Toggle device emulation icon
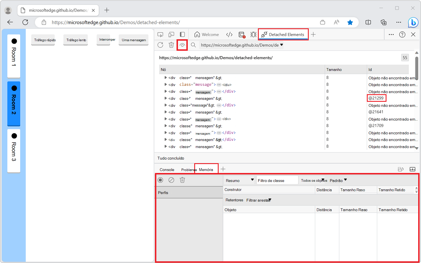Viewport: 421px width, 263px height. coord(171,34)
